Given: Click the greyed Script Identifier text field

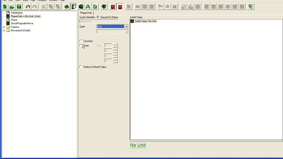Looking at the screenshot, I should point(99,21).
